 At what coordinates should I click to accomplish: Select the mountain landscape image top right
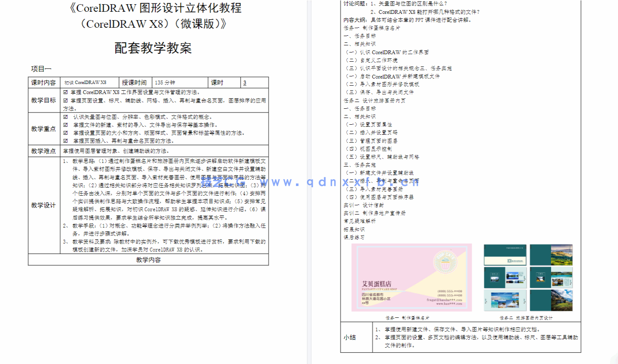(562, 254)
